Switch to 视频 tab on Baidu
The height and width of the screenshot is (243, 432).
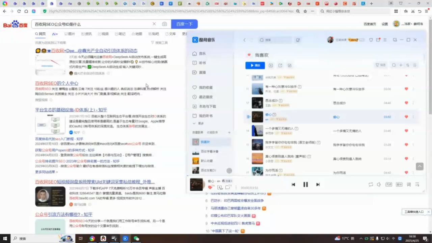coord(103,34)
